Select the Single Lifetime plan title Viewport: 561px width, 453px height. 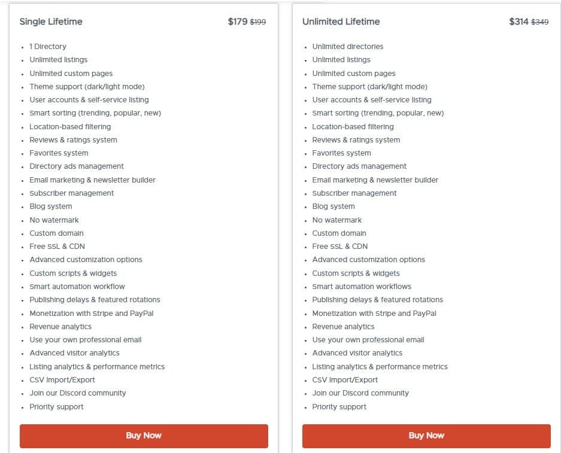pyautogui.click(x=50, y=22)
